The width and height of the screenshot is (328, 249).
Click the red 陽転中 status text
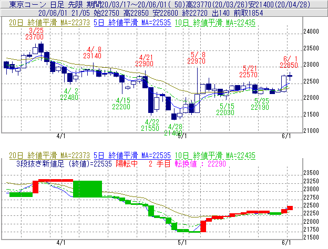(127, 164)
